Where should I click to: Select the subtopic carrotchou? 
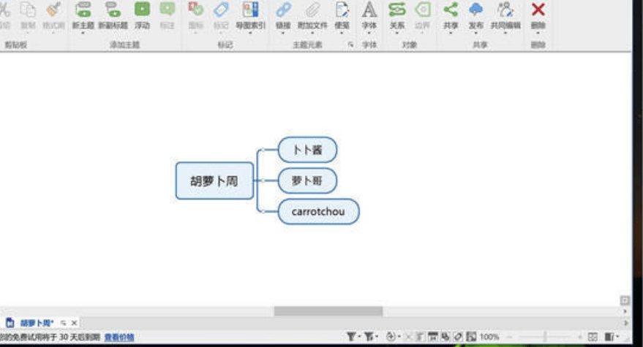(x=319, y=211)
